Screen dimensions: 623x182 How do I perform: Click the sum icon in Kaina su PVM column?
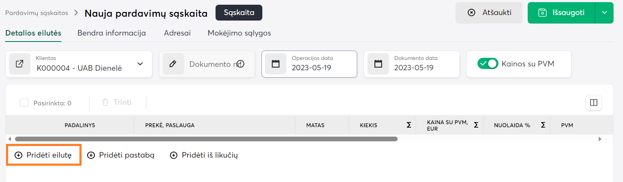476,125
